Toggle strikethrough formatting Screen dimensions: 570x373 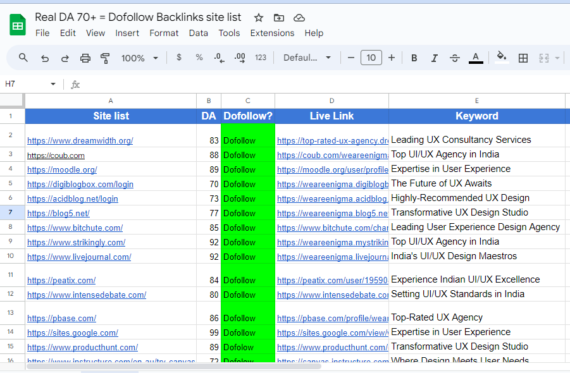click(455, 58)
